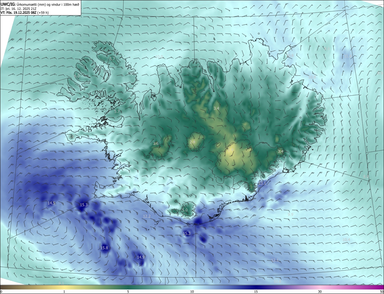Click the 5 tick on the color scale

128,292
